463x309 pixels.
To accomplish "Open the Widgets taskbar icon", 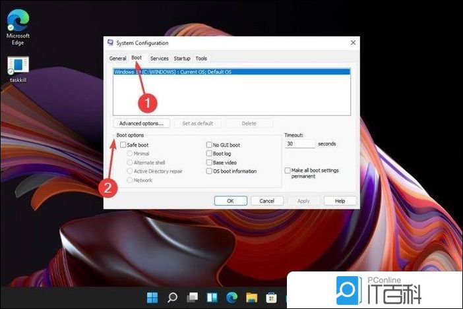I will coord(212,297).
